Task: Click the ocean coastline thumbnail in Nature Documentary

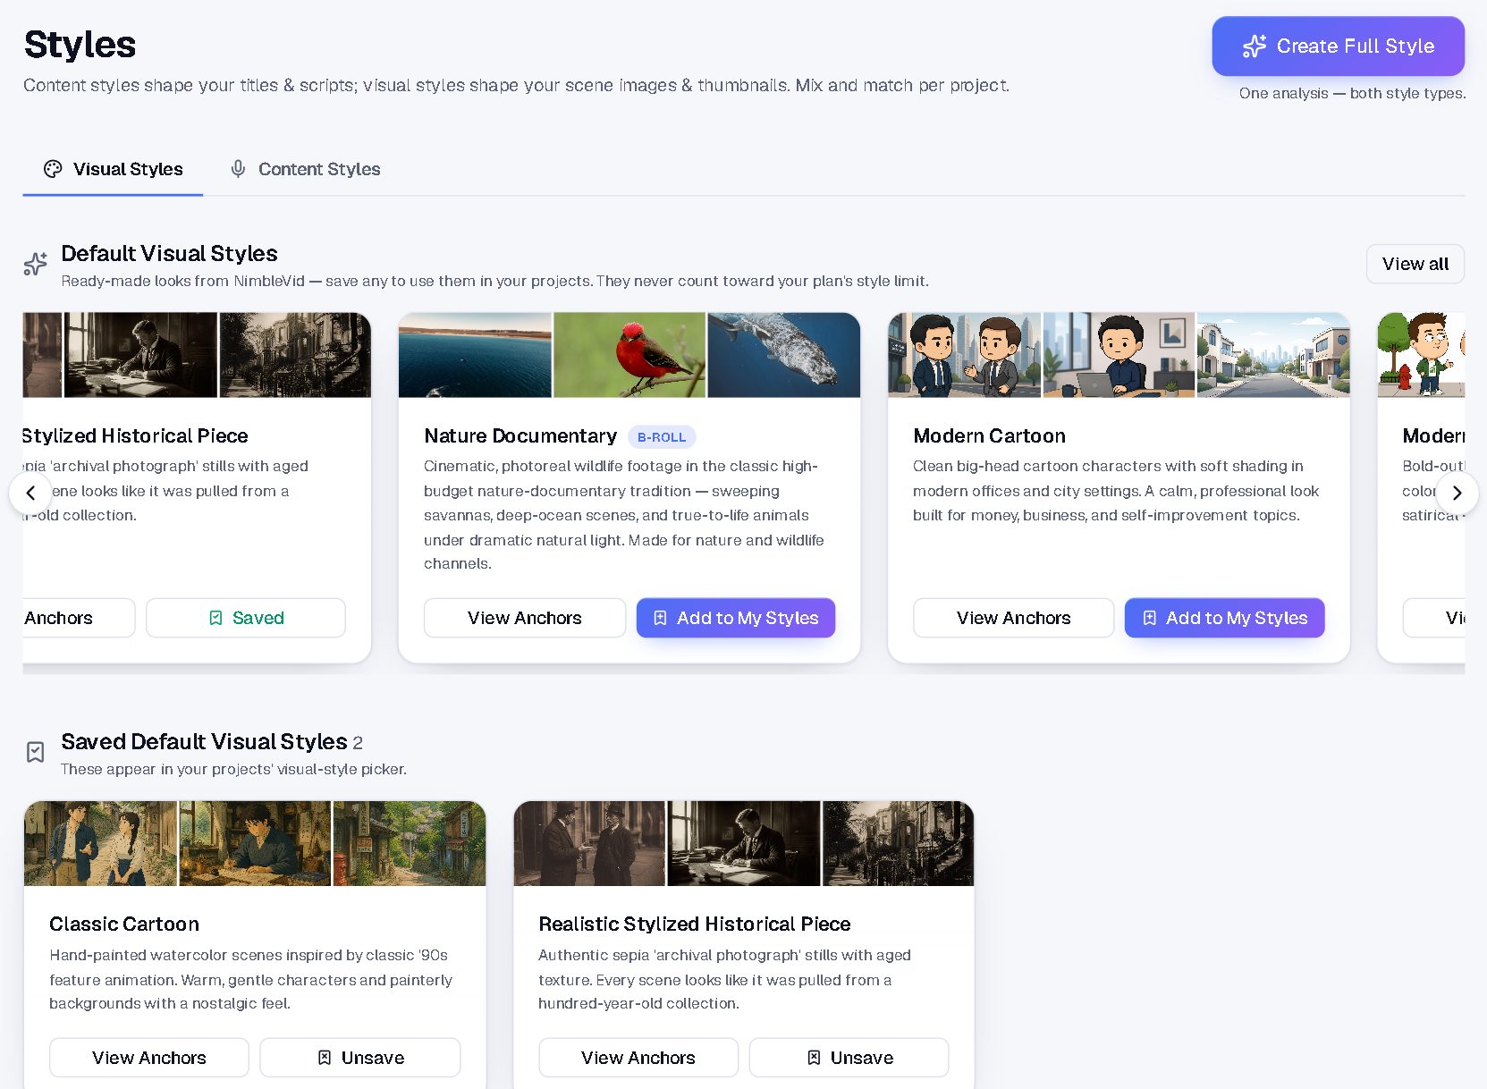Action: click(475, 355)
